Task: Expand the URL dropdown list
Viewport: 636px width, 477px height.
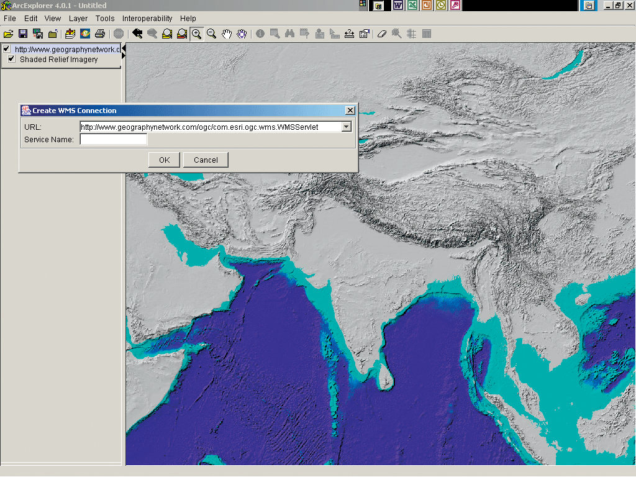Action: [347, 127]
